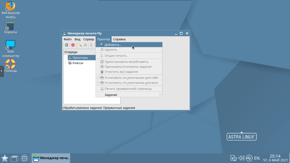Toggle 'Установить по умолчанию для себя' checkbox
Screen dimensions: 290x163
[x=98, y=78]
